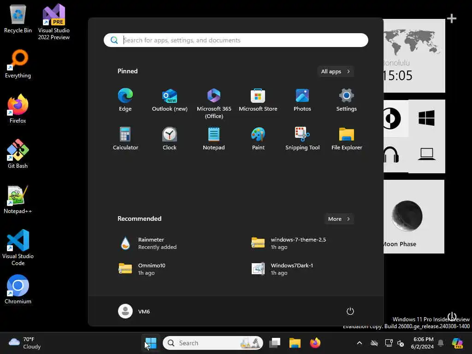
Task: Show More recommended items
Action: tap(339, 219)
